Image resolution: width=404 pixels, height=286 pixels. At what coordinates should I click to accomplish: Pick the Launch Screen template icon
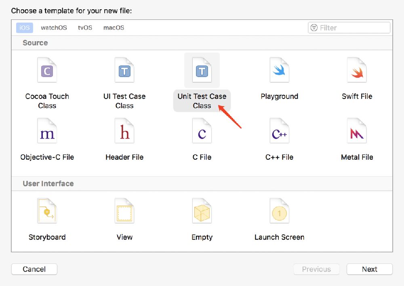pyautogui.click(x=279, y=211)
